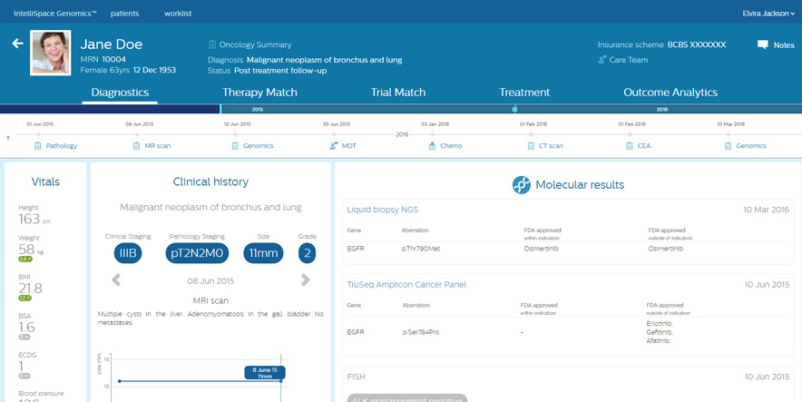
Task: Click the timeline range slider handle
Action: [x=514, y=109]
